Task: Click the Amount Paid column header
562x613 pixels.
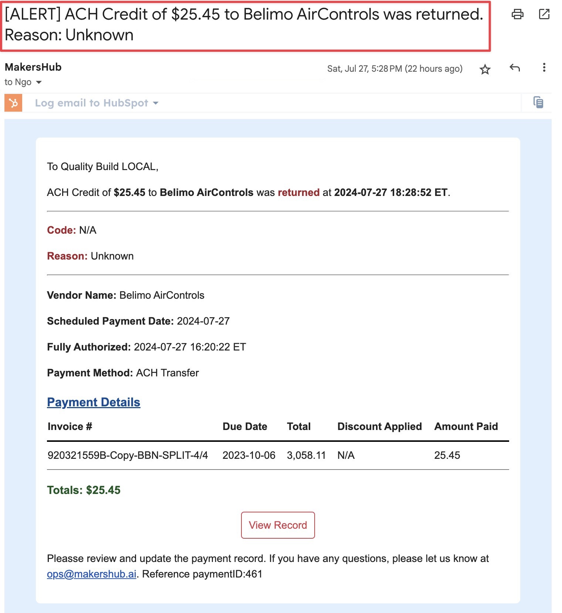Action: click(x=466, y=426)
